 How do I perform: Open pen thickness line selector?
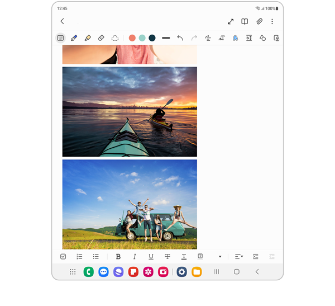[x=166, y=38]
